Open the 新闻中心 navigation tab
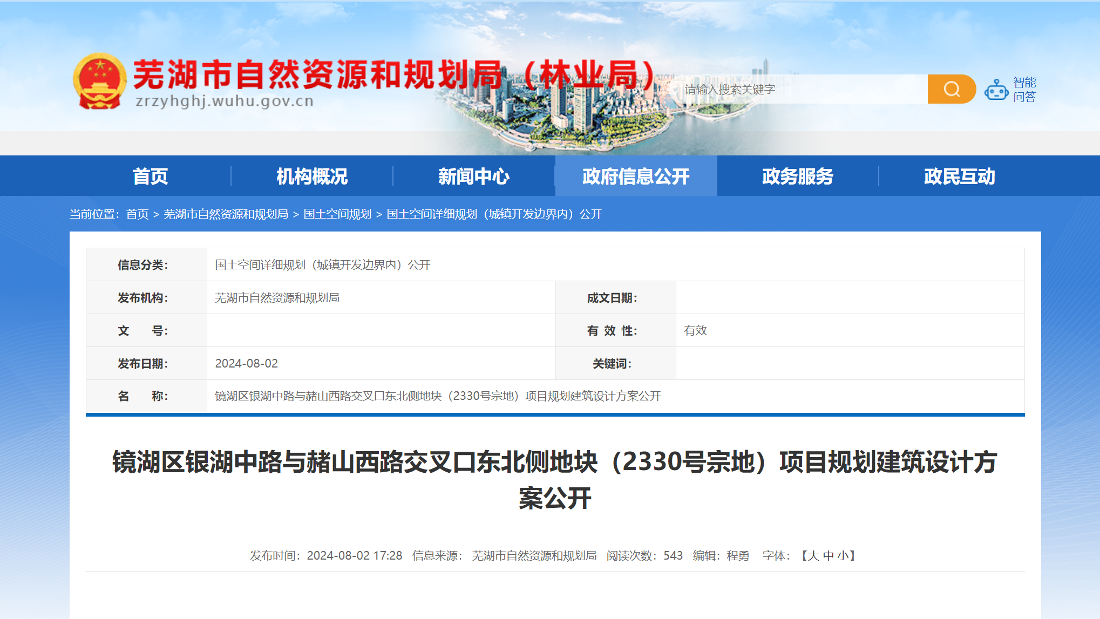This screenshot has height=619, width=1100. coord(474,176)
